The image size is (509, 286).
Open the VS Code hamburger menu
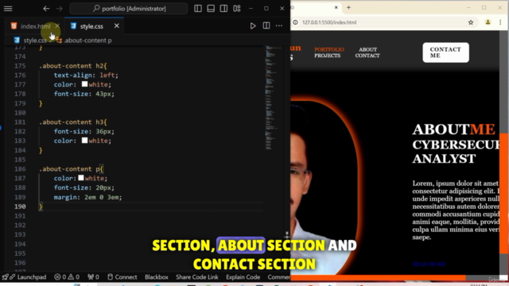[x=8, y=9]
